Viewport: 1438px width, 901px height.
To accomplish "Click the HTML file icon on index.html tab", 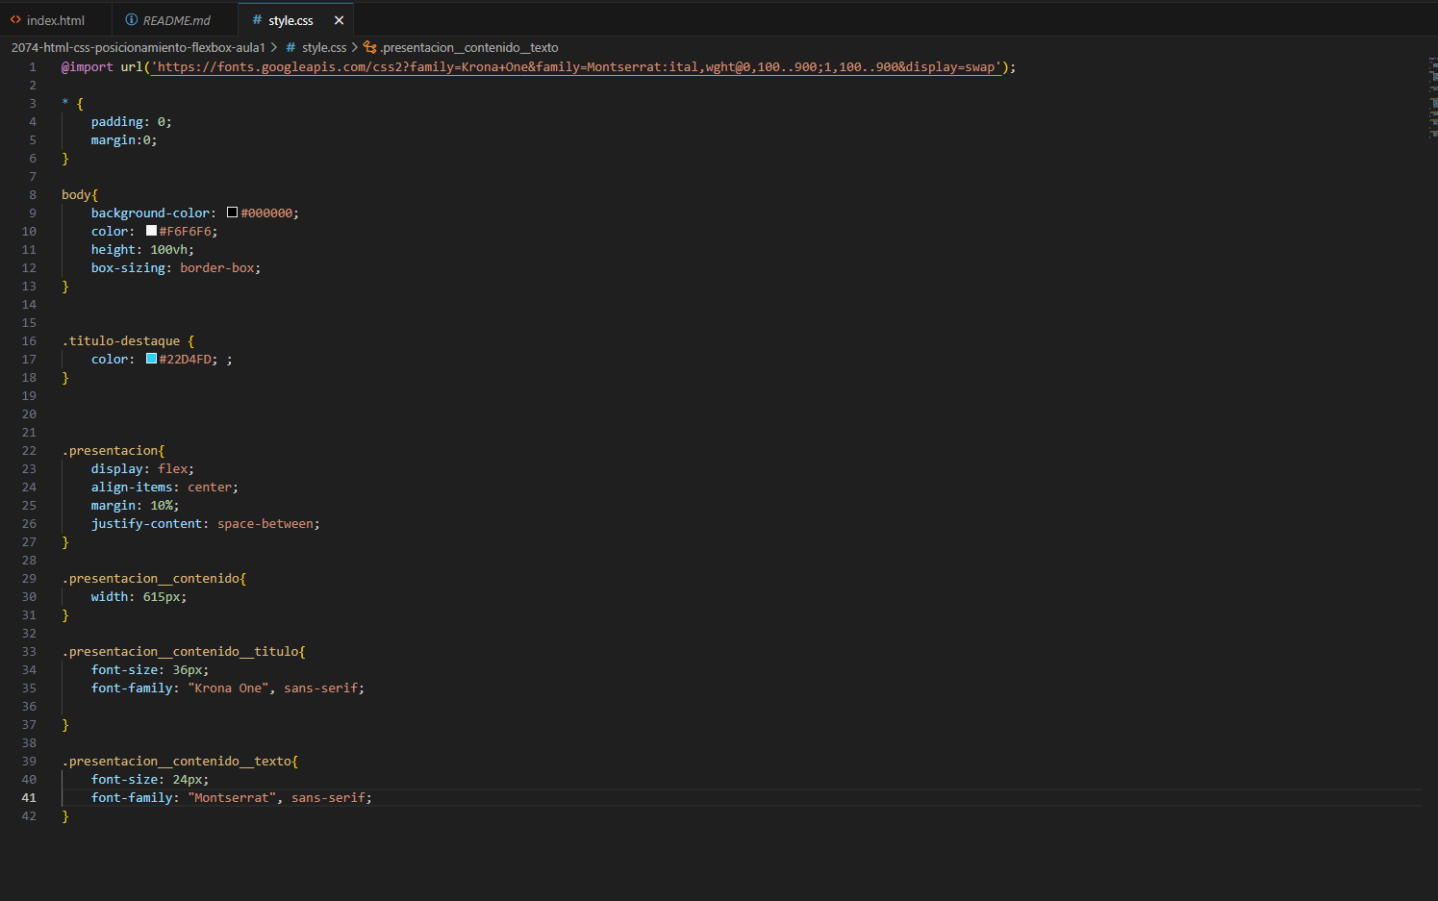I will point(15,20).
